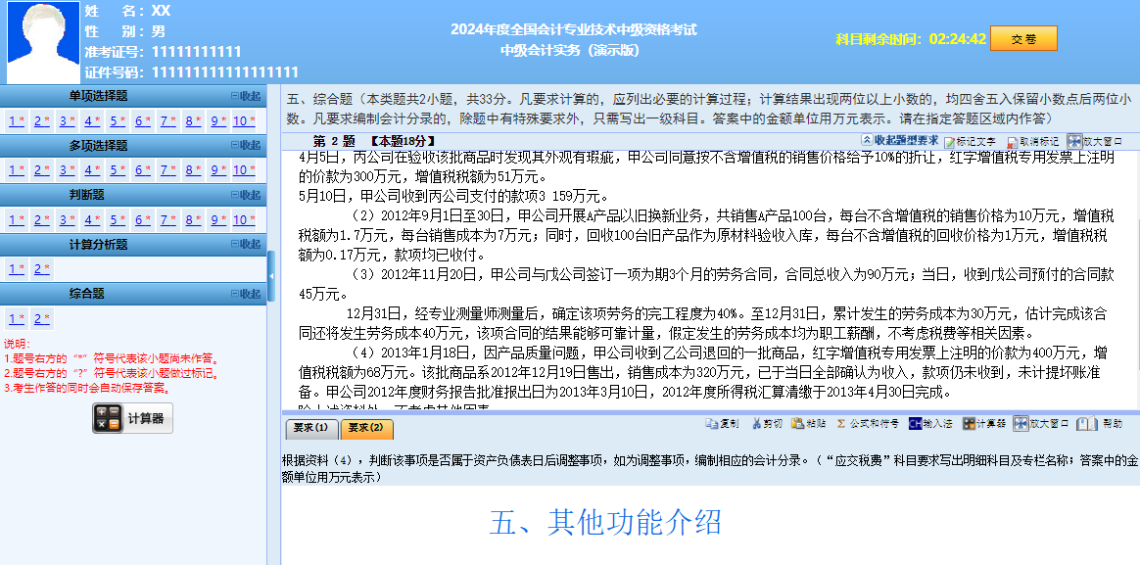
Task: Open 多项选择题 question 4
Action: pos(92,170)
